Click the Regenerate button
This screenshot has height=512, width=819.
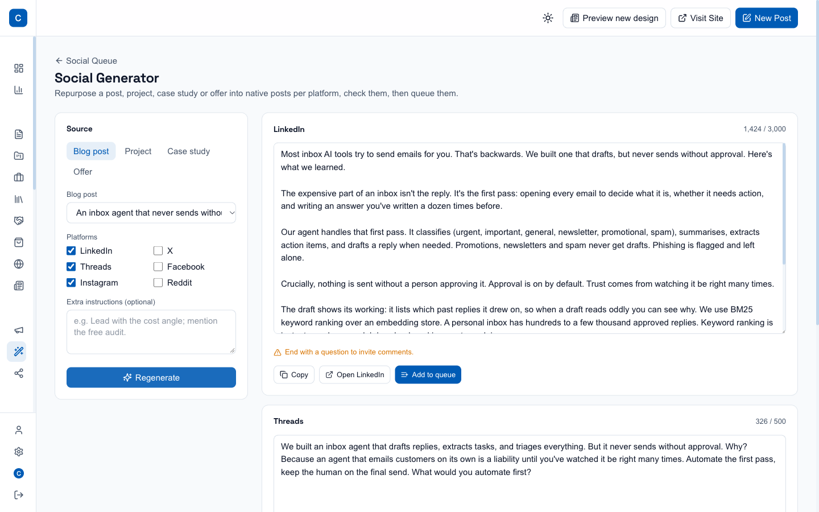pyautogui.click(x=151, y=378)
